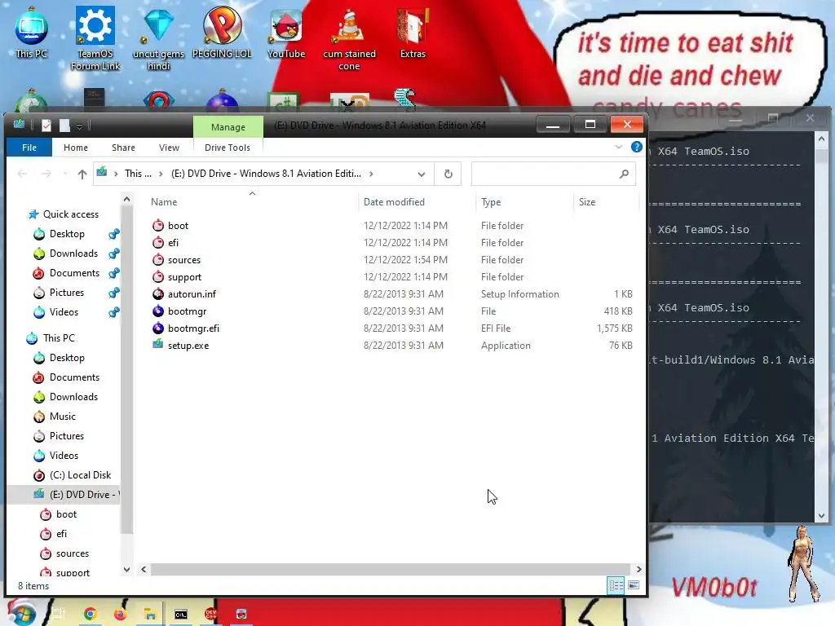835x626 pixels.
Task: Open Customize Quick Access Toolbar dropdown
Action: coord(79,126)
